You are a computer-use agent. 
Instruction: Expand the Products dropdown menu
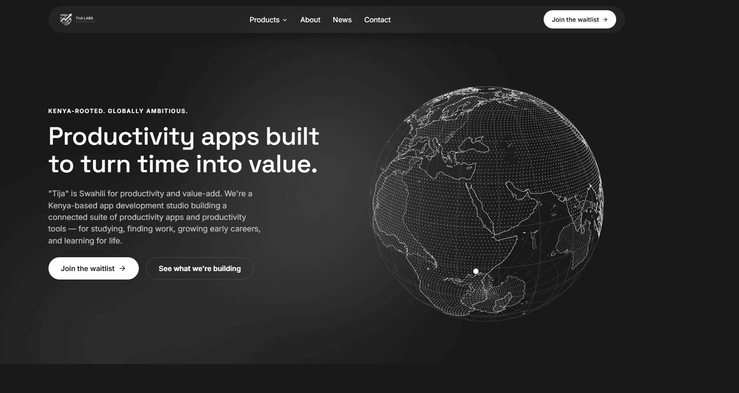tap(268, 20)
